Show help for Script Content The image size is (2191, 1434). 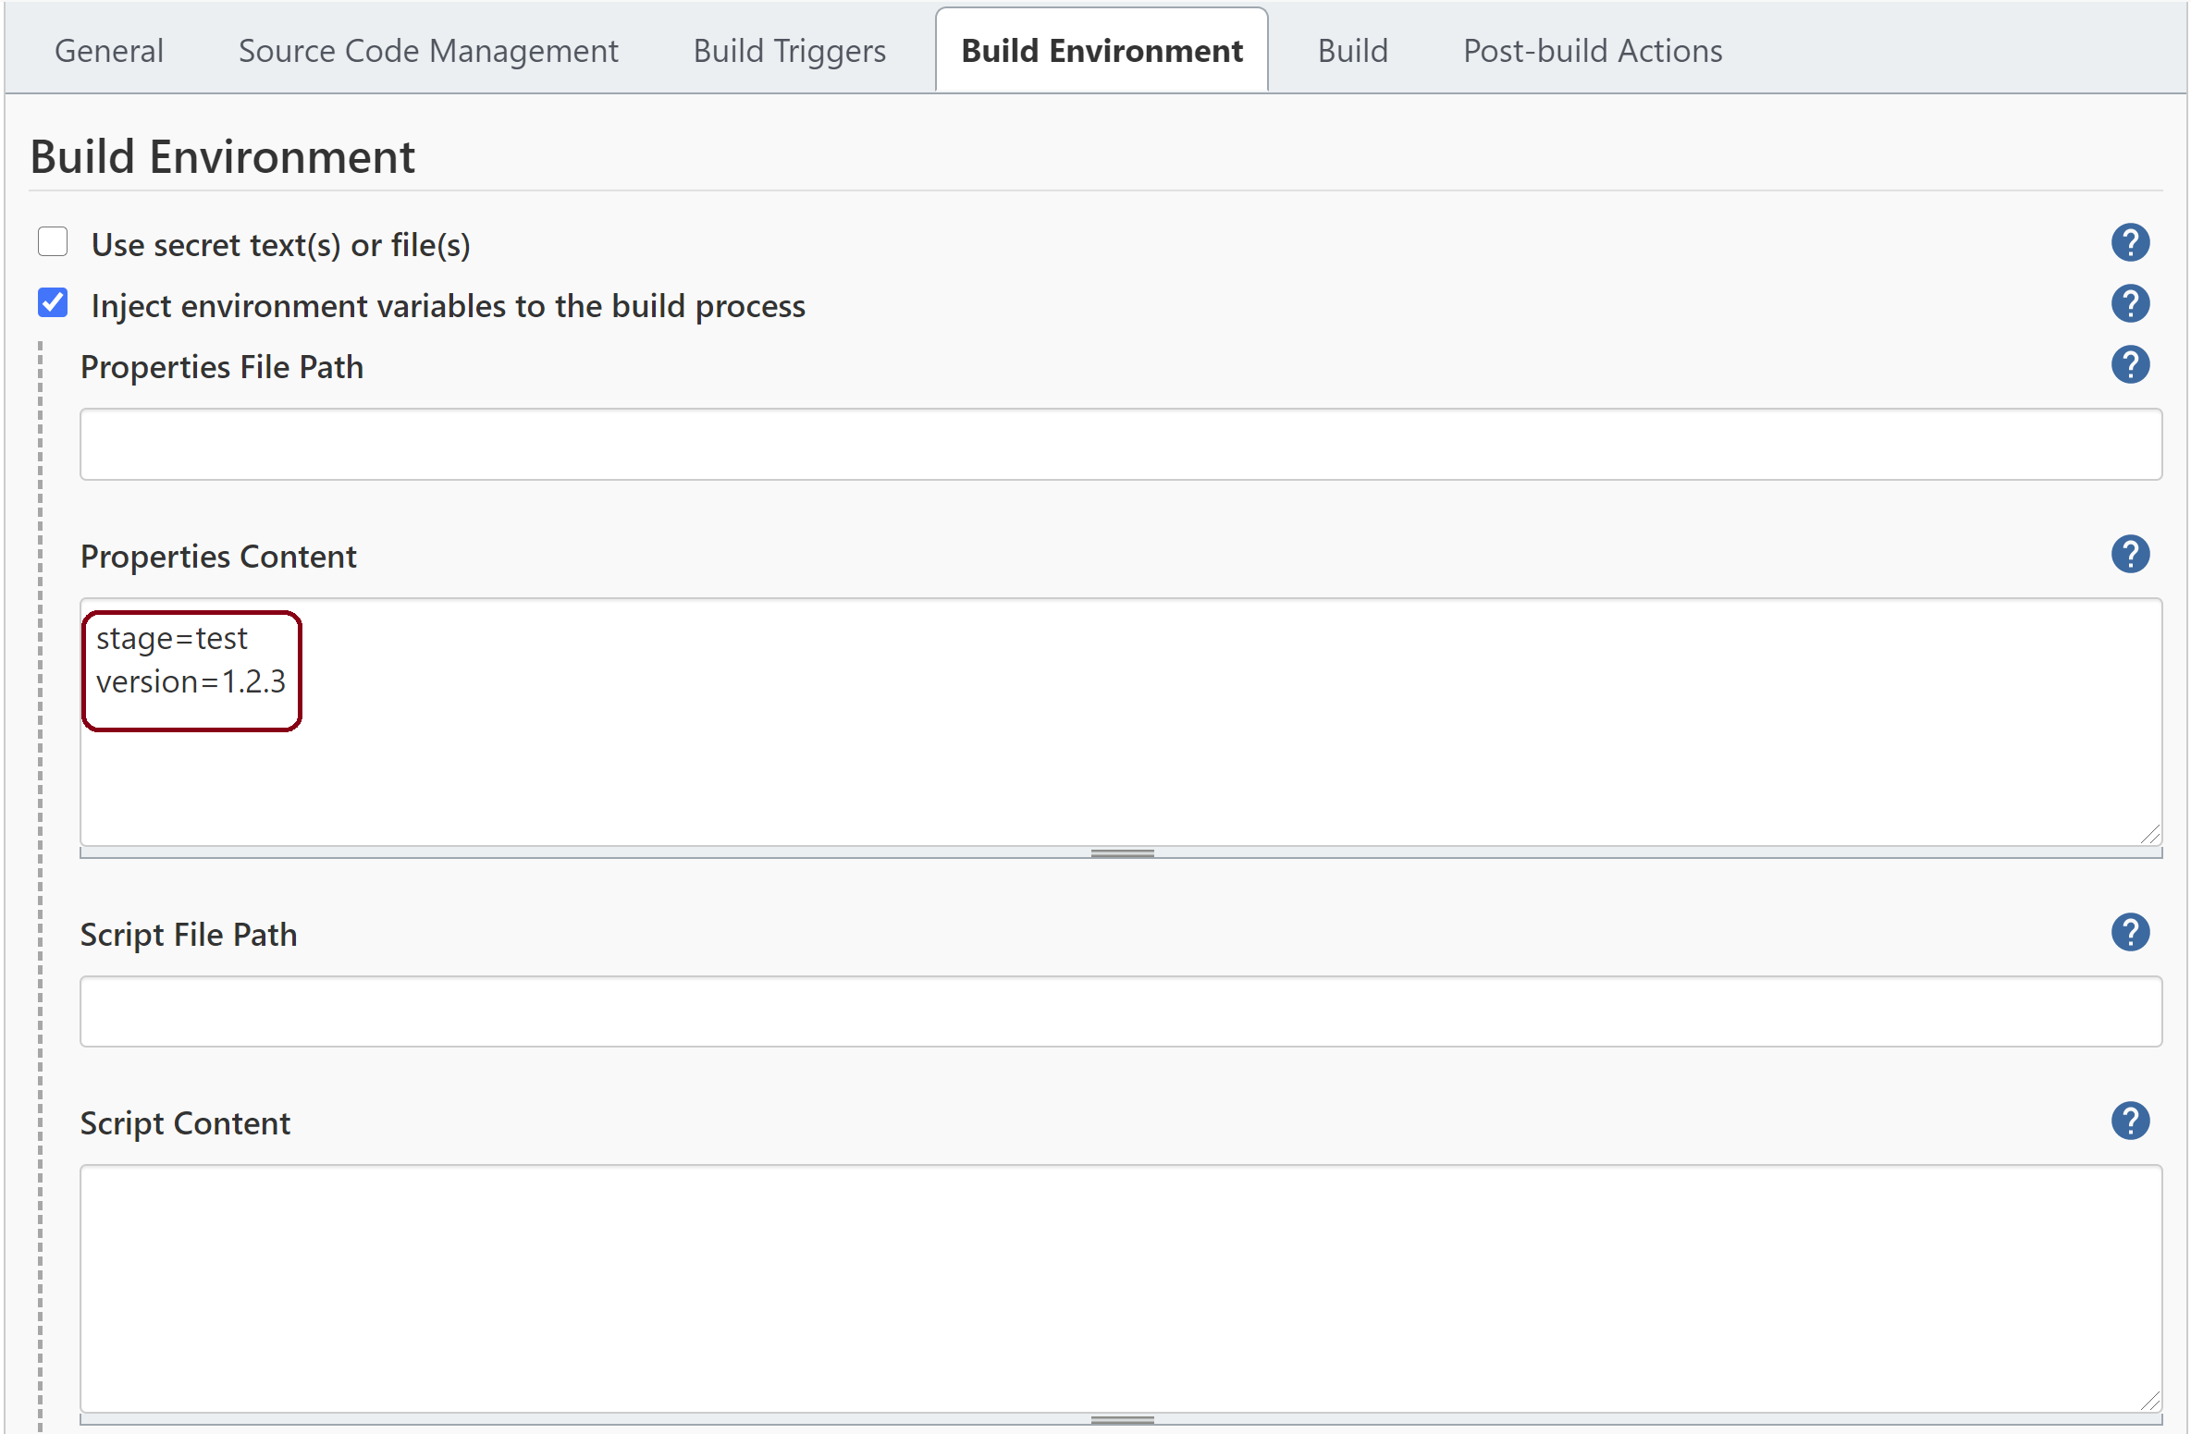coord(2130,1121)
